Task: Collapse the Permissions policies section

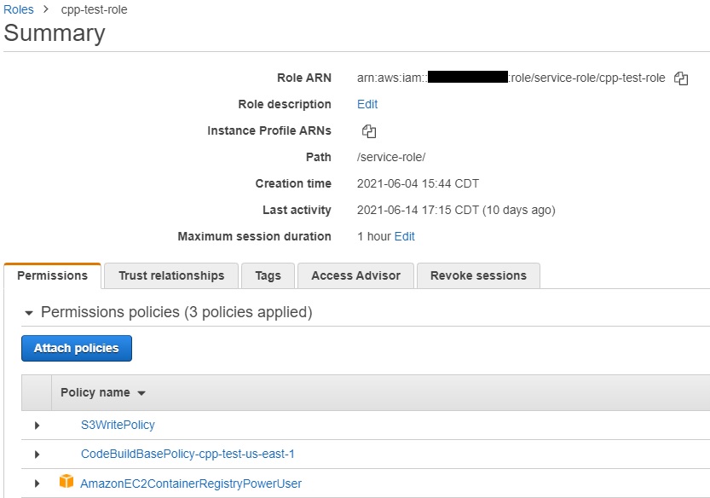Action: 29,313
